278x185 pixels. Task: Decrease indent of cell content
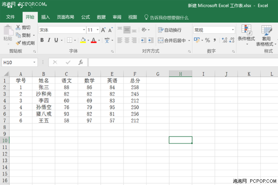point(144,40)
